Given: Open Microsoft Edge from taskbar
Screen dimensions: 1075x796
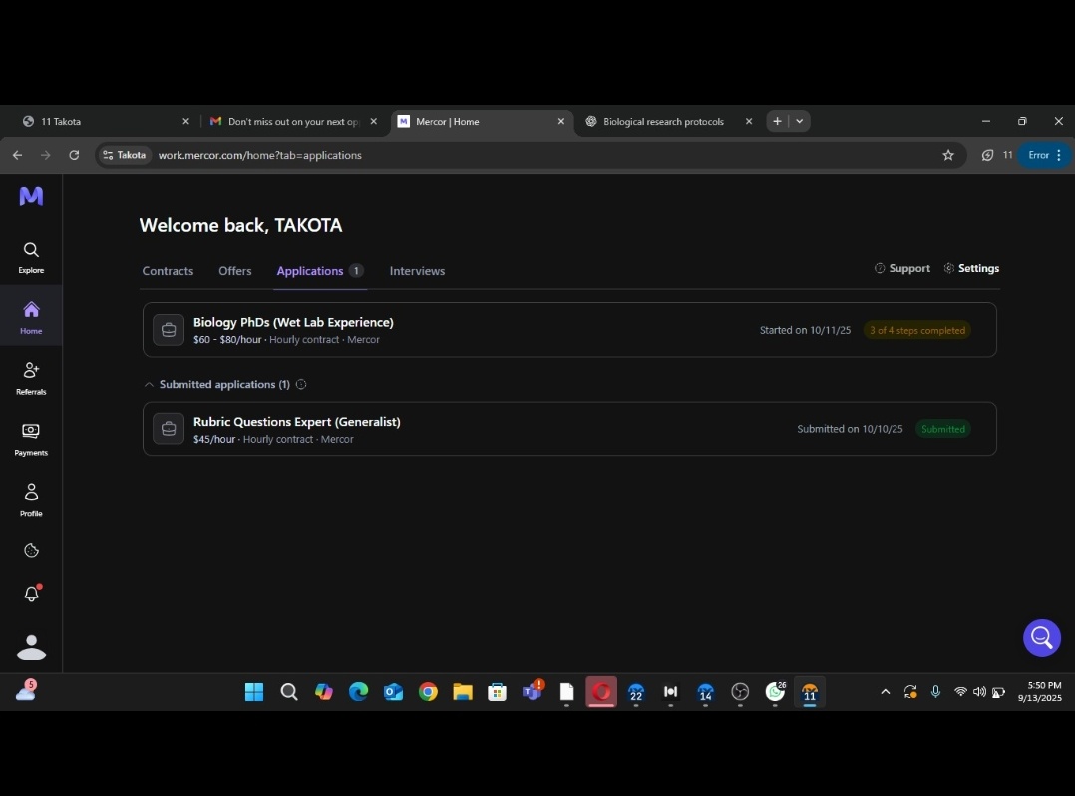Looking at the screenshot, I should click(359, 692).
